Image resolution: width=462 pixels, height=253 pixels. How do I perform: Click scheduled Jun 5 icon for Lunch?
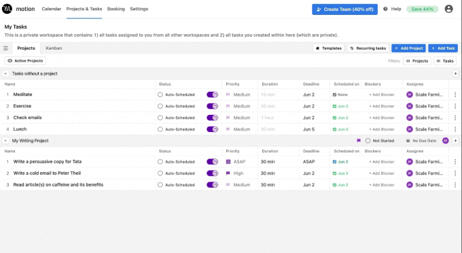pyautogui.click(x=334, y=129)
